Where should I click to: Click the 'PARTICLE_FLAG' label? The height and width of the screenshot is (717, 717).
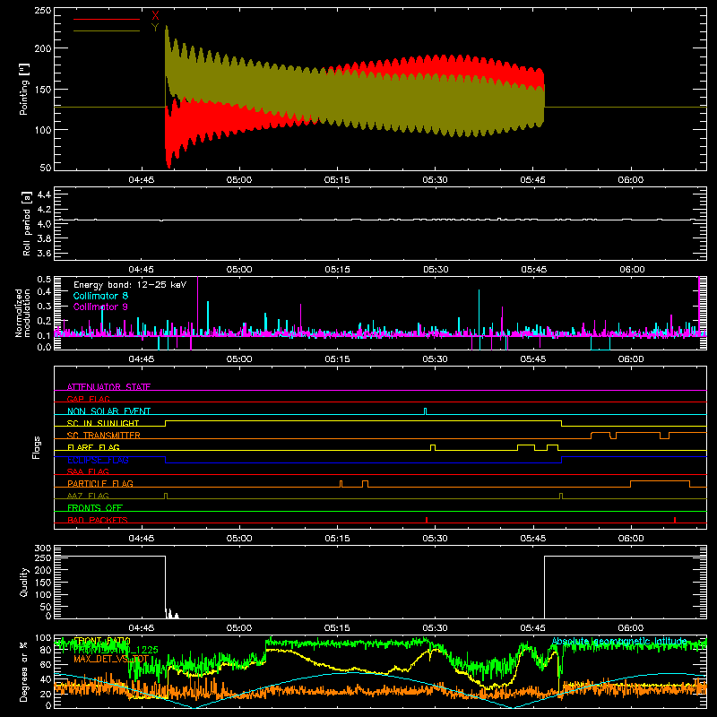coord(100,483)
